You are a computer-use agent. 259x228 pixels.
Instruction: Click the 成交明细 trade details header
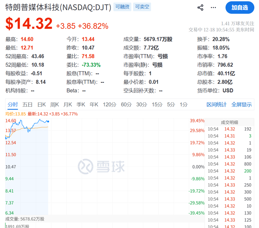(x=230, y=122)
